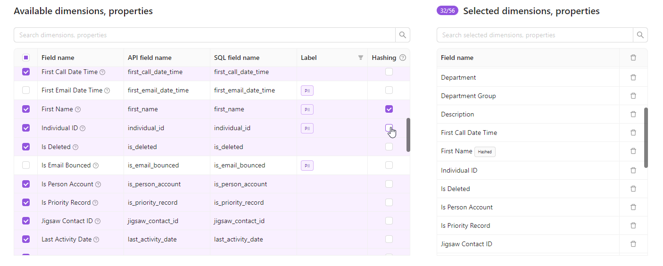
Task: Remove Department from selected fields
Action: [633, 77]
